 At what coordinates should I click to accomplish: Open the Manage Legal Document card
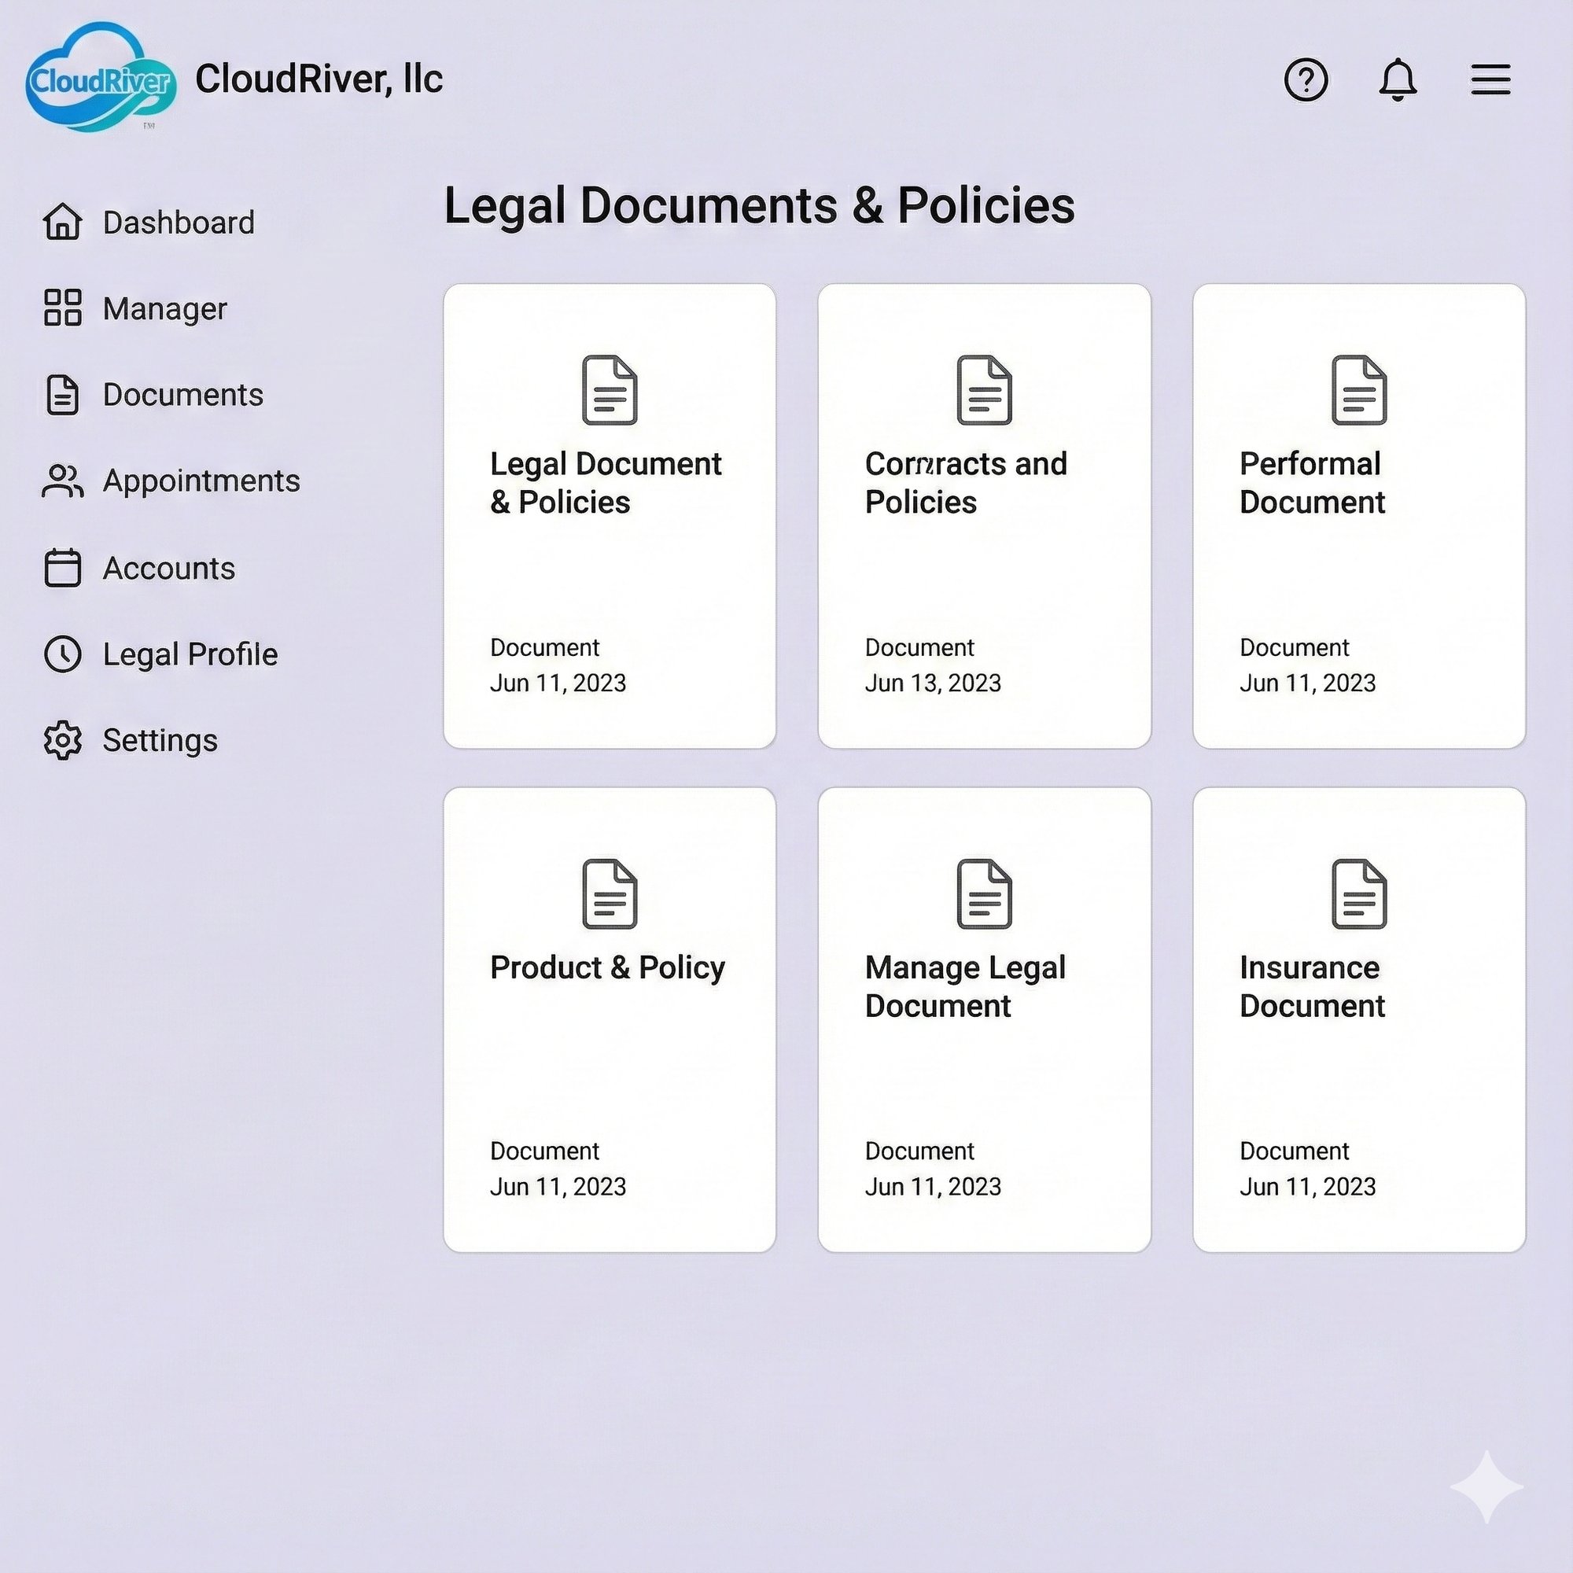[984, 1018]
